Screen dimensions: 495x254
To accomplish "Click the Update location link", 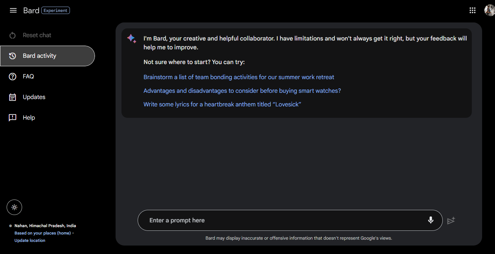I will [x=30, y=240].
